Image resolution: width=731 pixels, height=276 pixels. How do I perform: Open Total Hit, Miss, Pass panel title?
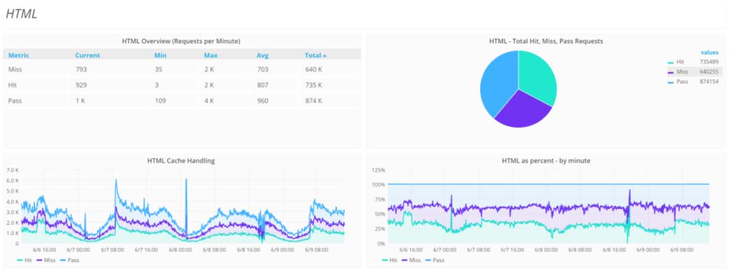coord(546,41)
